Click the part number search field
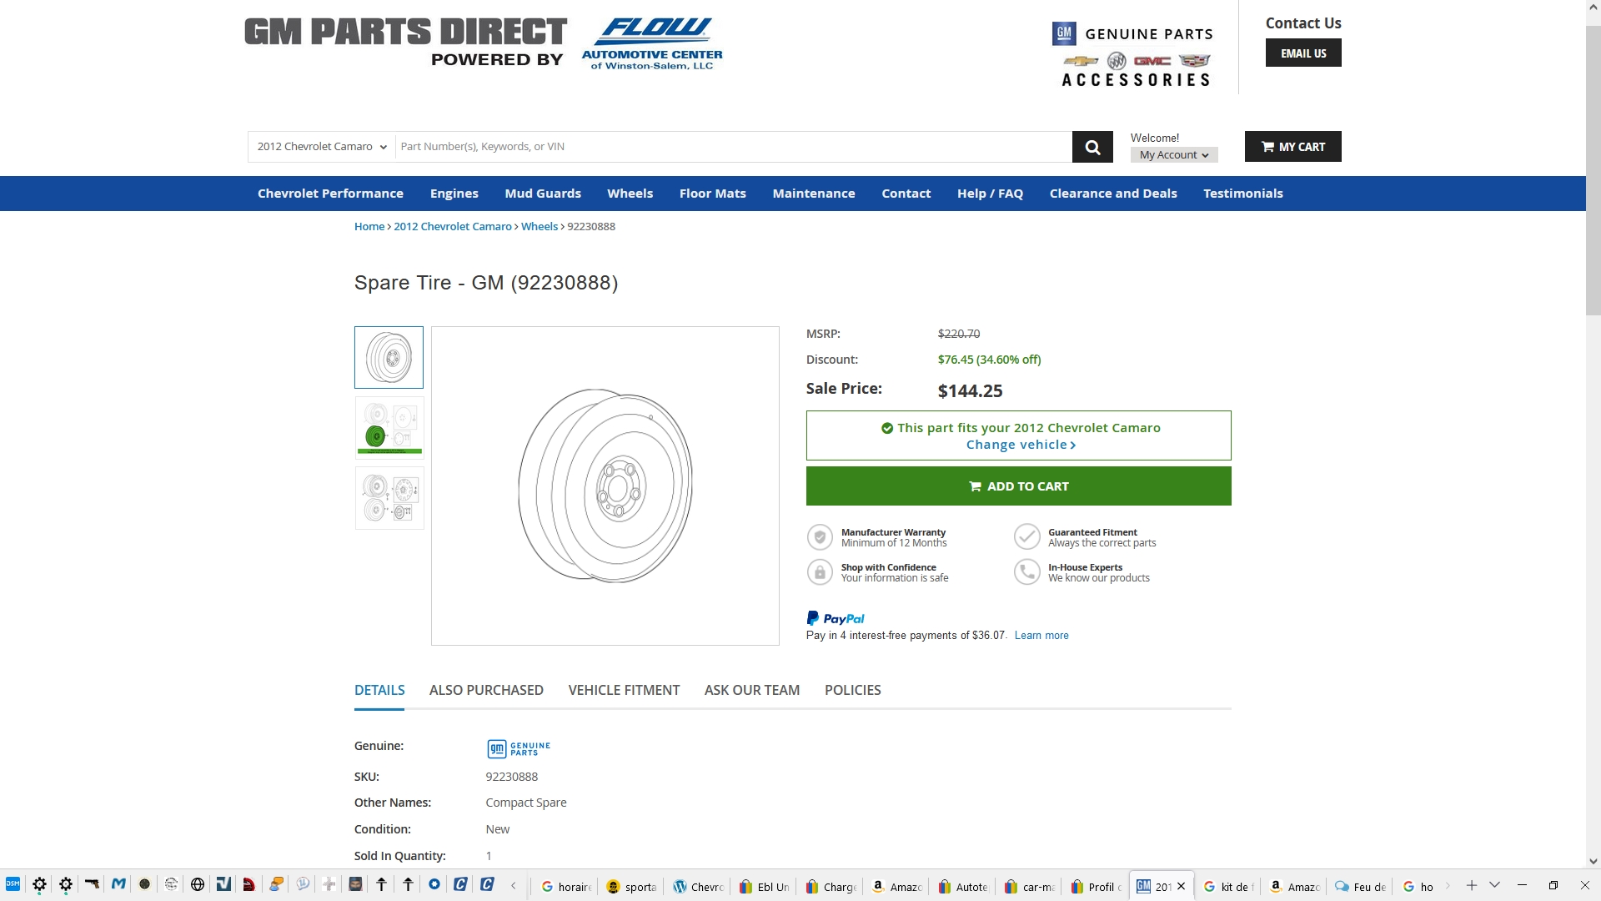Image resolution: width=1601 pixels, height=901 pixels. tap(734, 147)
